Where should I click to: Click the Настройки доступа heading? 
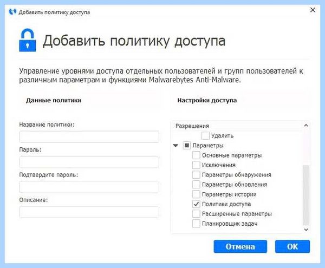point(207,101)
